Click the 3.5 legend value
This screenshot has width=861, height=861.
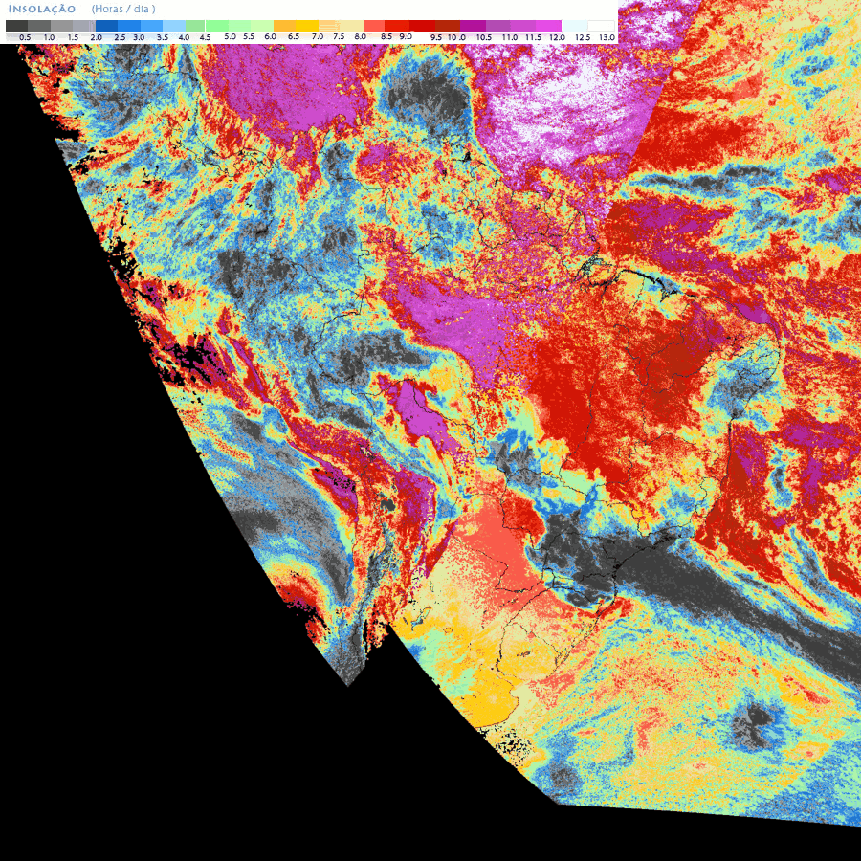tap(163, 38)
